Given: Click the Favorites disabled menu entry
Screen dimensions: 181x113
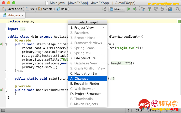Looking at the screenshot, I should click(88, 33).
